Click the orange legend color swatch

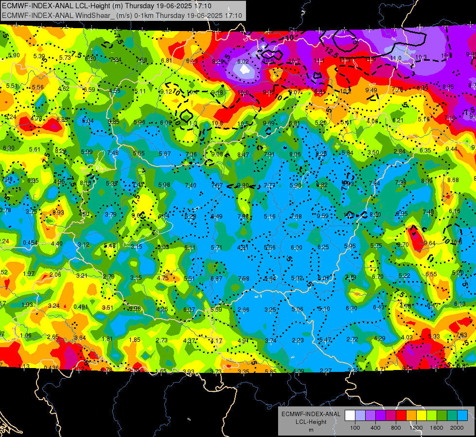(x=411, y=415)
